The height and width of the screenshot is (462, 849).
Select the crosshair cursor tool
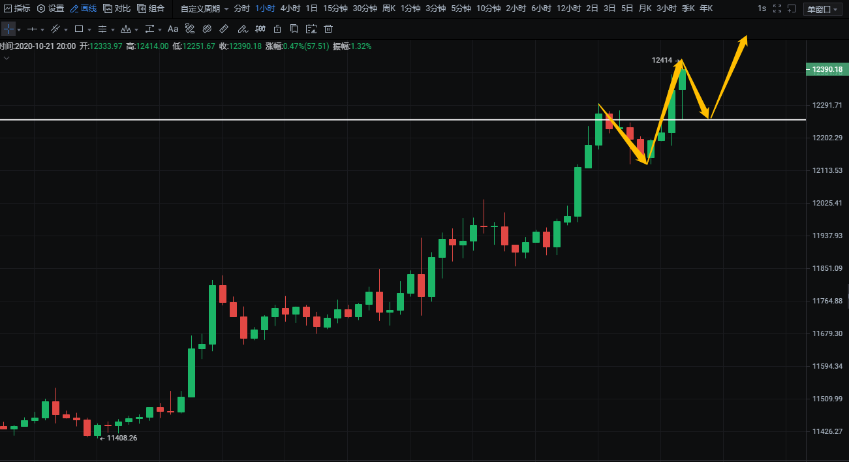(8, 29)
